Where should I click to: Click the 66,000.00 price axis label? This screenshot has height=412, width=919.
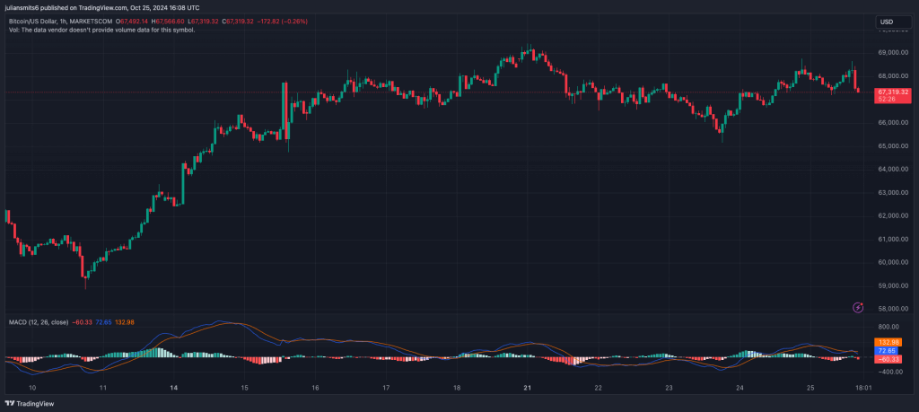tap(893, 122)
